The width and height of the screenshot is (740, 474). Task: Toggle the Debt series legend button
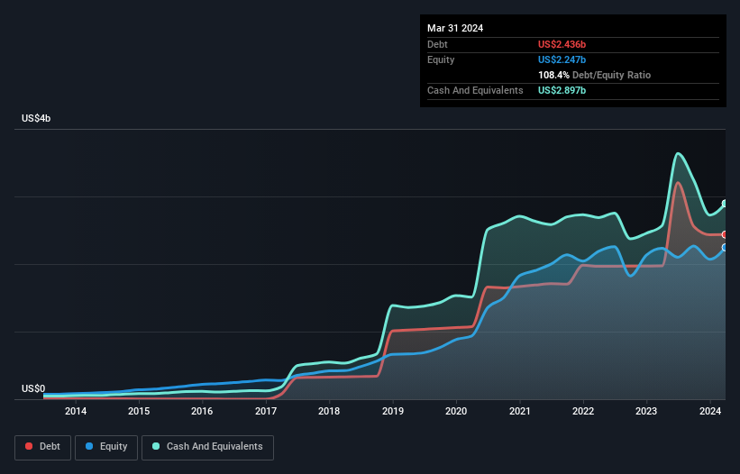click(x=43, y=447)
